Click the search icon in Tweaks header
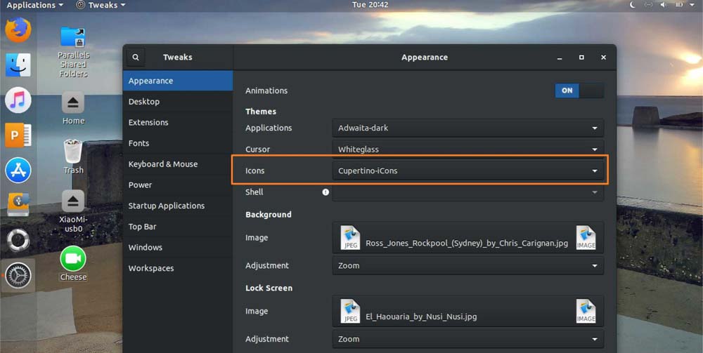 pyautogui.click(x=136, y=58)
